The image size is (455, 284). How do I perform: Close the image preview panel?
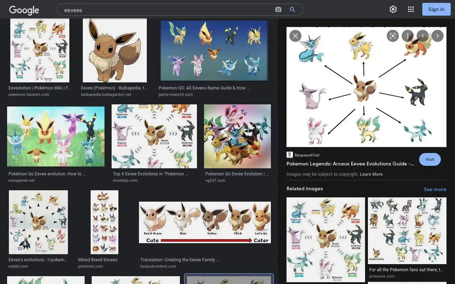click(x=295, y=36)
